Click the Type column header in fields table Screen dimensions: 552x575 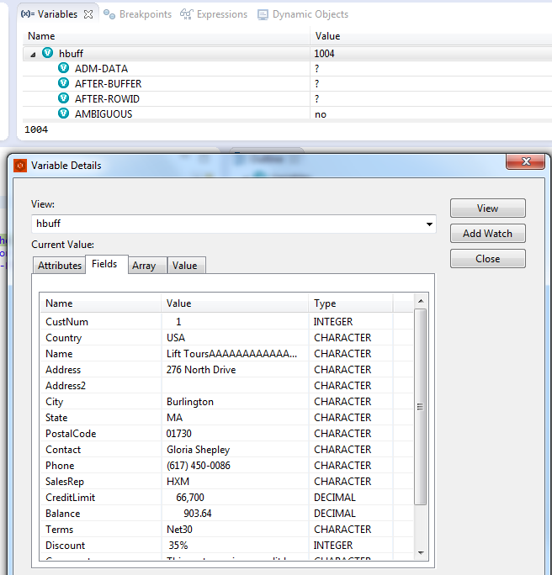click(x=351, y=303)
